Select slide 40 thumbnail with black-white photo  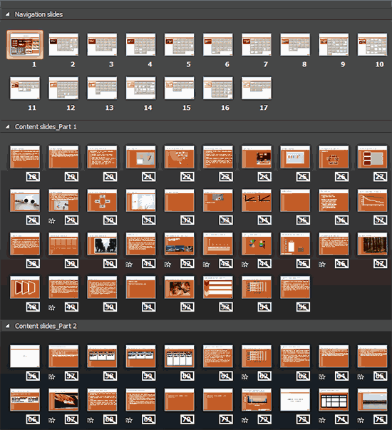coord(102,244)
